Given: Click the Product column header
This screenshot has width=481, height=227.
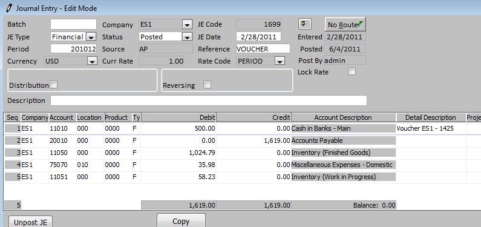Looking at the screenshot, I should click(118, 117).
